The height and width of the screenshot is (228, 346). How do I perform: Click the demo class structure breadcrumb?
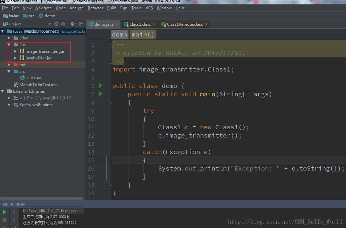tap(119, 35)
